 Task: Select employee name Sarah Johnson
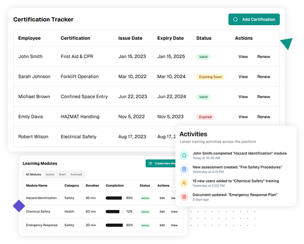coord(34,77)
